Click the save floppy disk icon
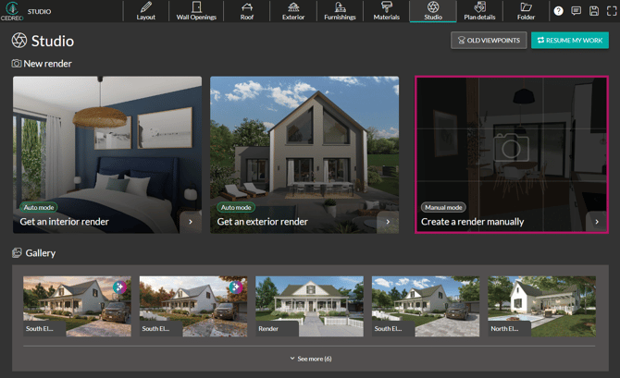The image size is (620, 378). point(594,11)
